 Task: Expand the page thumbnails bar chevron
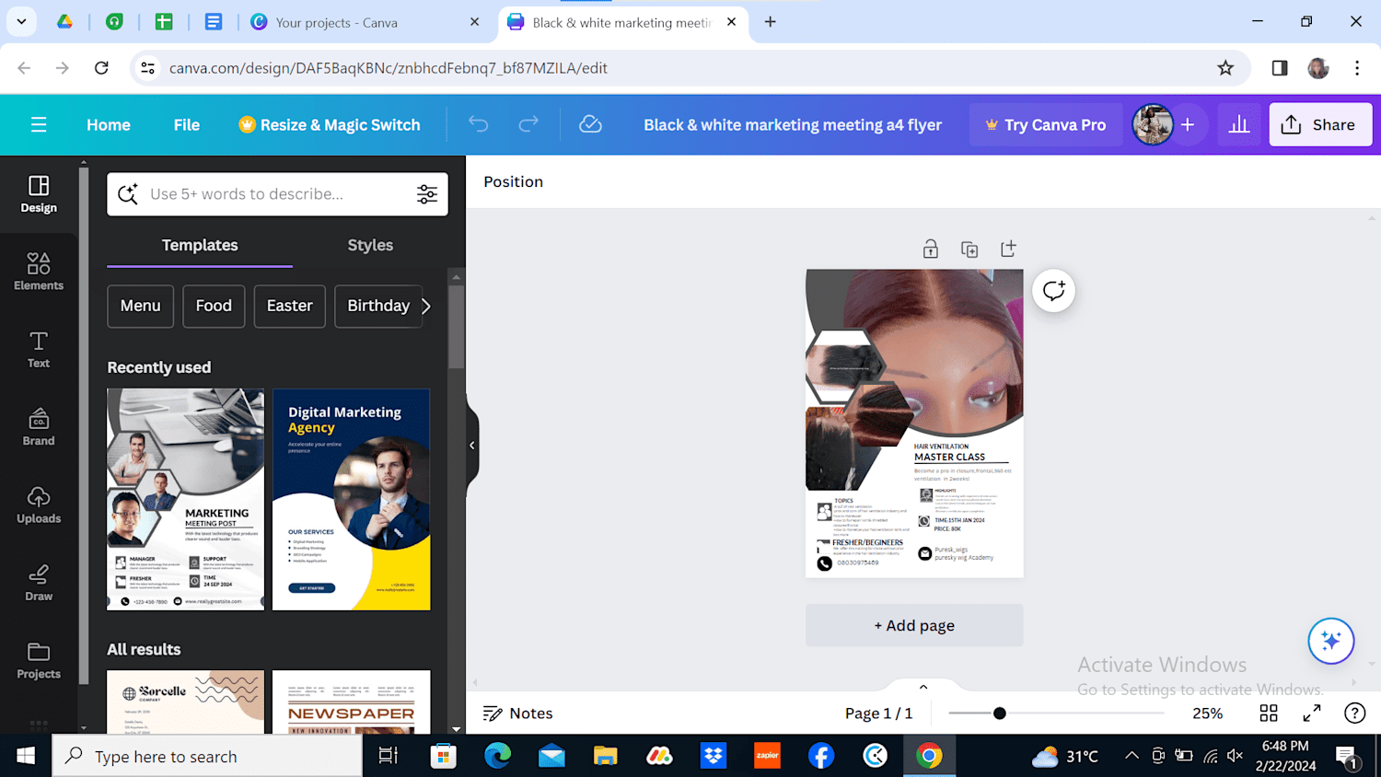(x=923, y=687)
